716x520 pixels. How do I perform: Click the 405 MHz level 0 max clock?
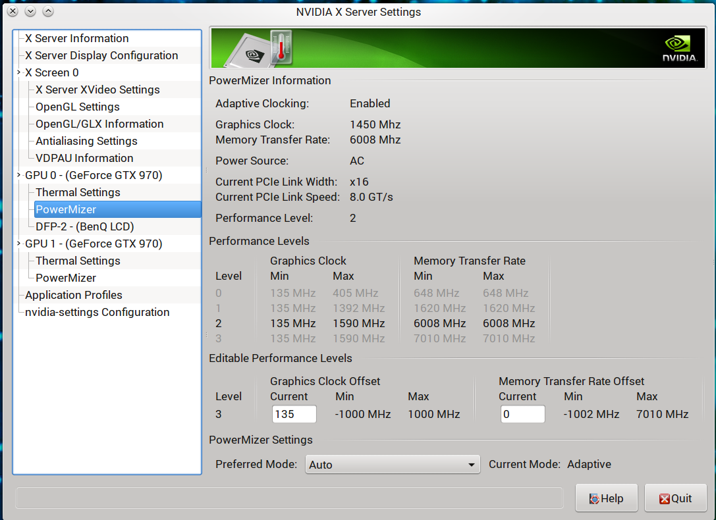tap(355, 293)
